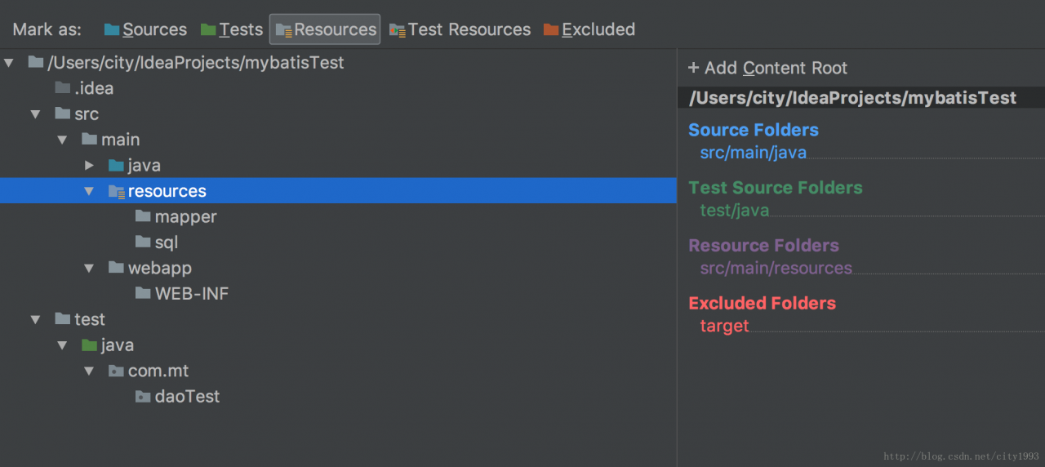This screenshot has height=467, width=1045.
Task: Click the com.mt package folder icon
Action: tap(116, 371)
